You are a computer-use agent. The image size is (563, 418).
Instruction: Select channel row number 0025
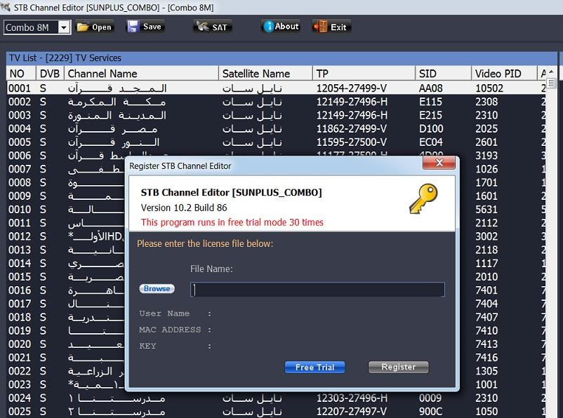point(277,411)
